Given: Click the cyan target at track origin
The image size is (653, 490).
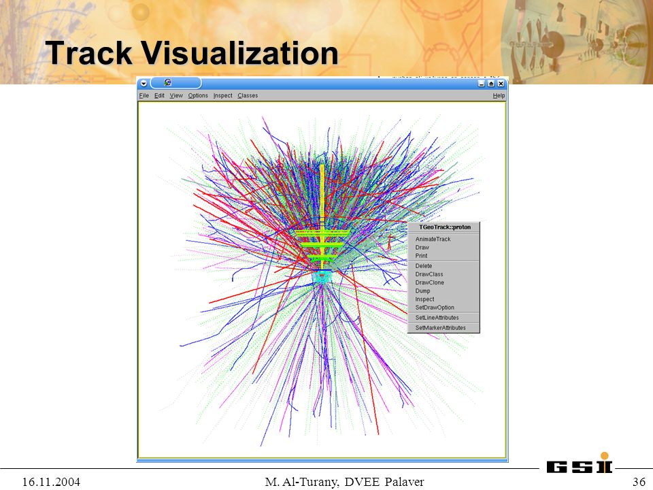Looking at the screenshot, I should point(322,277).
